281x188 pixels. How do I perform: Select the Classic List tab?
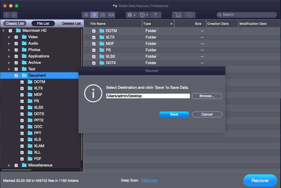pos(15,23)
